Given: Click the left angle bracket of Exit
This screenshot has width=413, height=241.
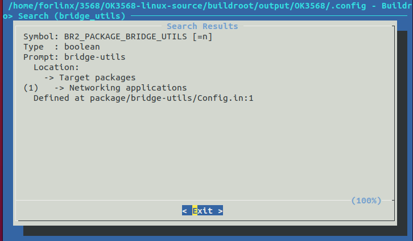Looking at the screenshot, I should [x=185, y=211].
